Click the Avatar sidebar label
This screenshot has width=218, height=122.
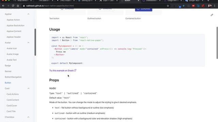click(x=7, y=43)
